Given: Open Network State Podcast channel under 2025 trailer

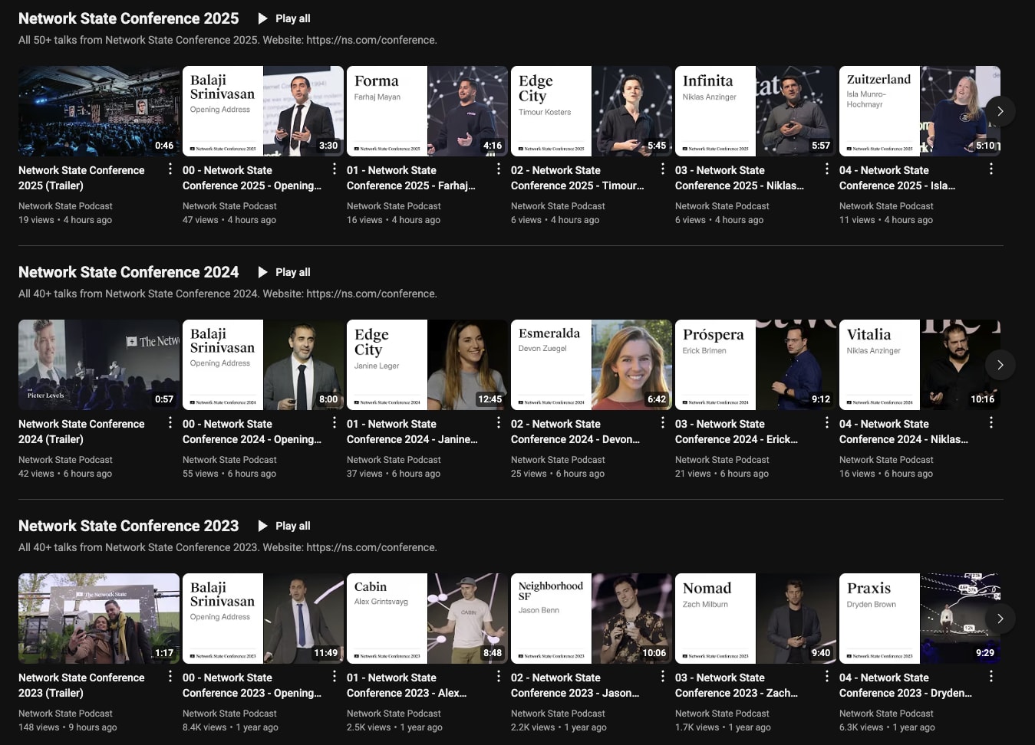Looking at the screenshot, I should coord(65,206).
